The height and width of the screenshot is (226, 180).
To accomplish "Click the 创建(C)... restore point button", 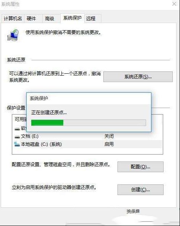I will 140,190.
